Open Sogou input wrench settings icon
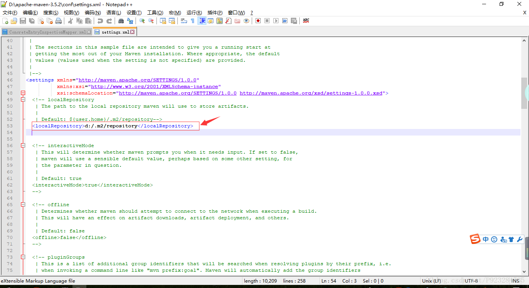This screenshot has width=529, height=288. click(x=520, y=239)
